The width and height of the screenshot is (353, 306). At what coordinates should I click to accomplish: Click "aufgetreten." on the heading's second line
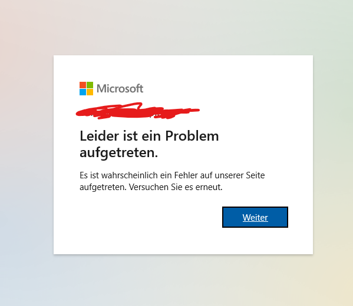pyautogui.click(x=119, y=153)
